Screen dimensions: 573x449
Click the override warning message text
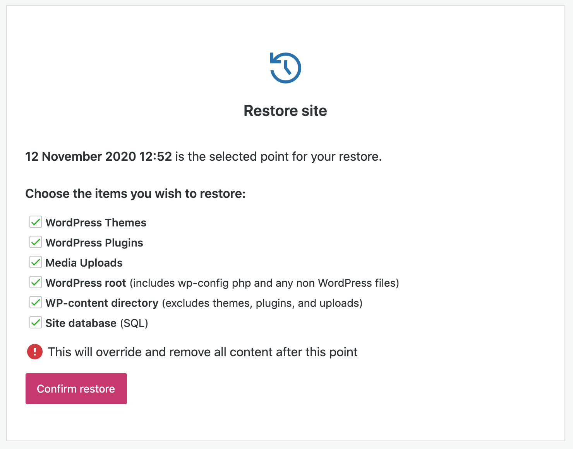click(x=203, y=352)
